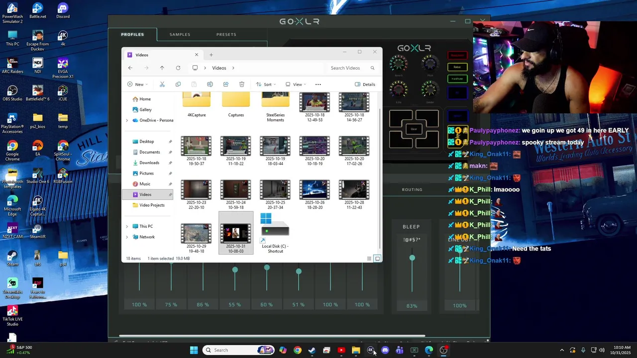The width and height of the screenshot is (637, 358).
Task: Adjust the GoXLR fader showing 51 %
Action: [299, 271]
